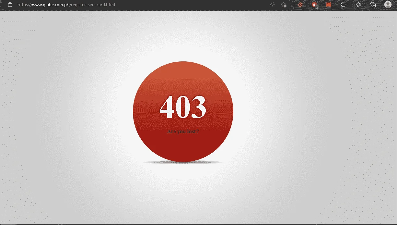This screenshot has height=225, width=397.
Task: Open the red shield privacy extension
Action: pos(314,5)
